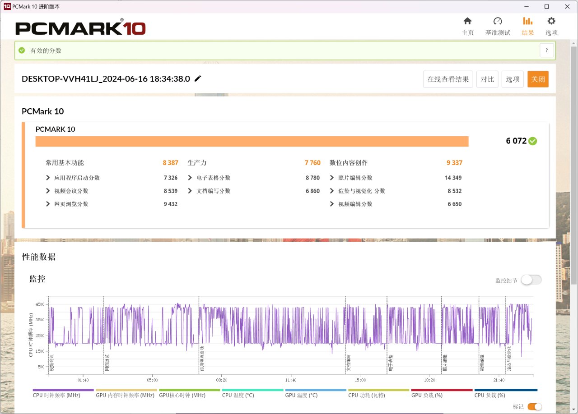Click the 网页浏览分数 value 9 432
The width and height of the screenshot is (578, 414).
pos(171,204)
